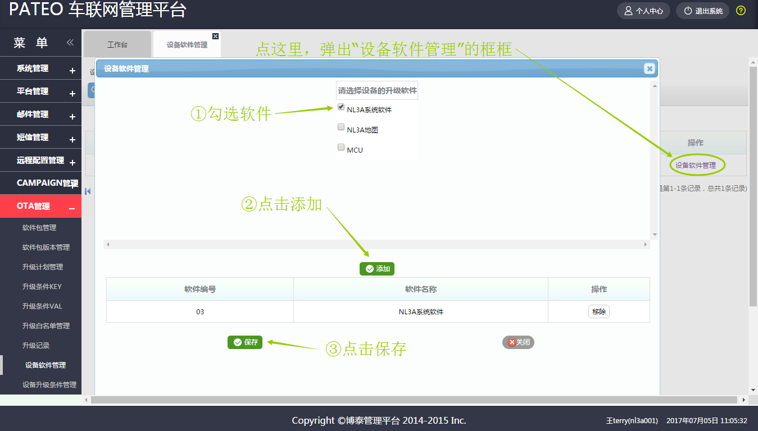
Task: Open 升级条件VAL submenu item
Action: click(42, 306)
